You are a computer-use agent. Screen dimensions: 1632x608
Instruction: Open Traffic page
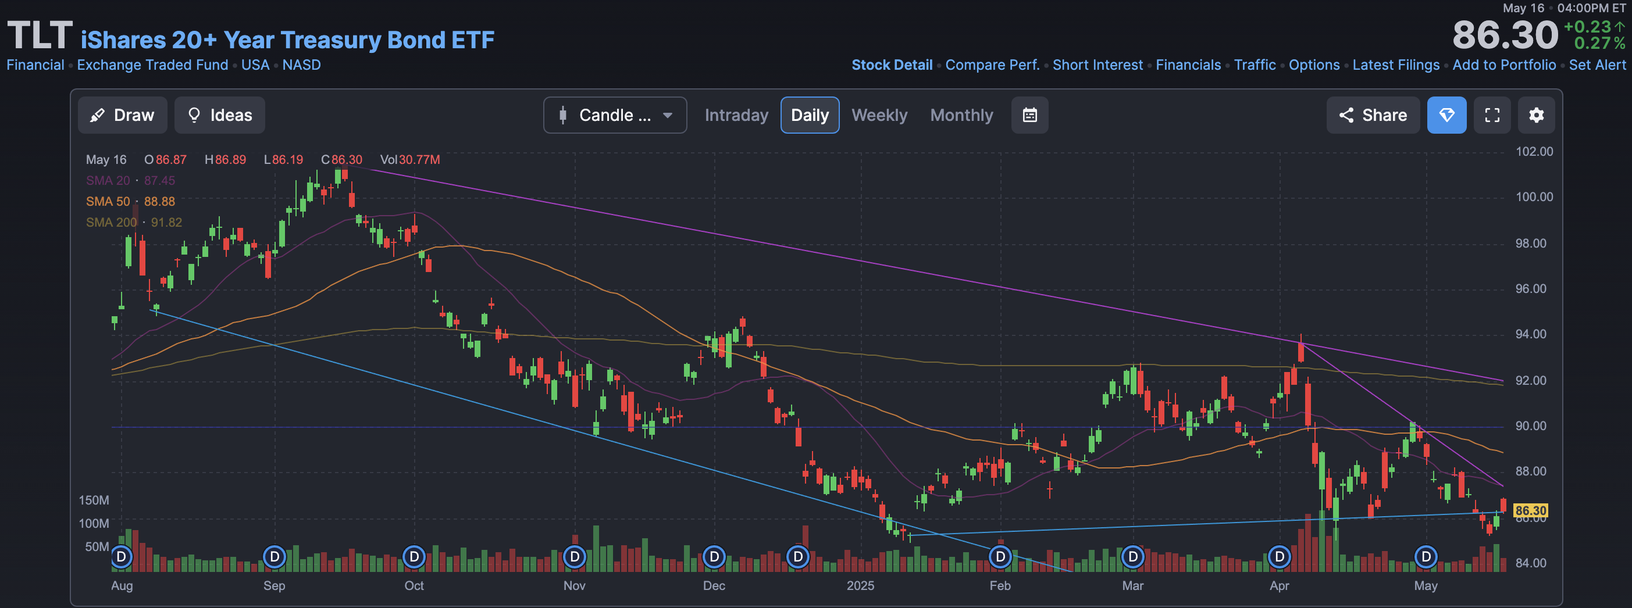1255,65
